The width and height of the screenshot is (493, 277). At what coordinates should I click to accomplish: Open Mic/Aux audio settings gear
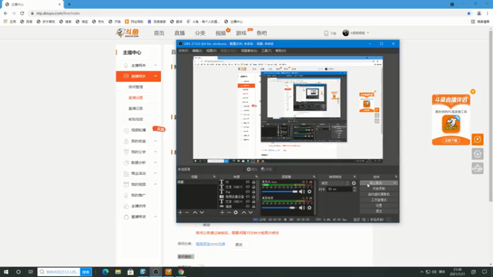pyautogui.click(x=309, y=191)
